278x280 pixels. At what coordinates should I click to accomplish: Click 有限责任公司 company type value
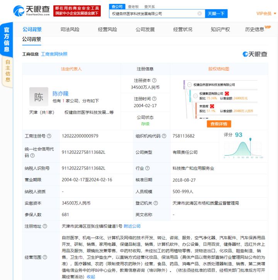click(x=185, y=152)
